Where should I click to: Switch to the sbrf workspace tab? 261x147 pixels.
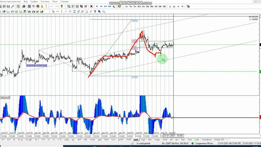(x=79, y=140)
